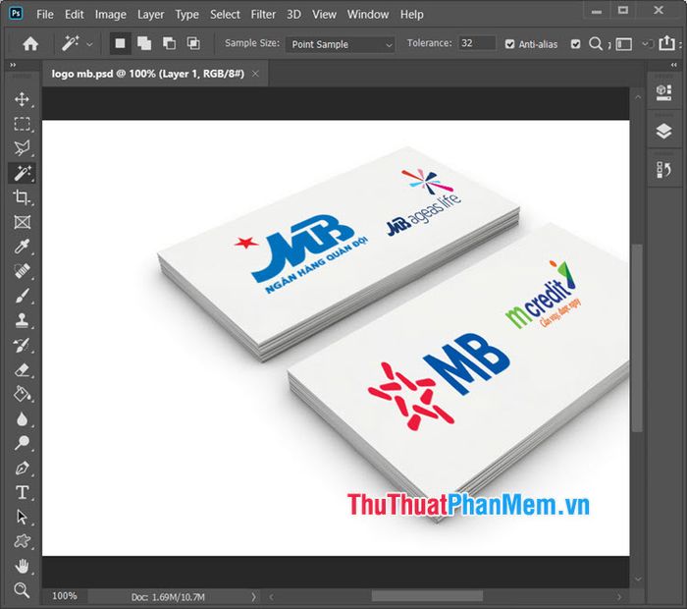Select the Move tool
Screen dimensions: 687x609
point(22,99)
